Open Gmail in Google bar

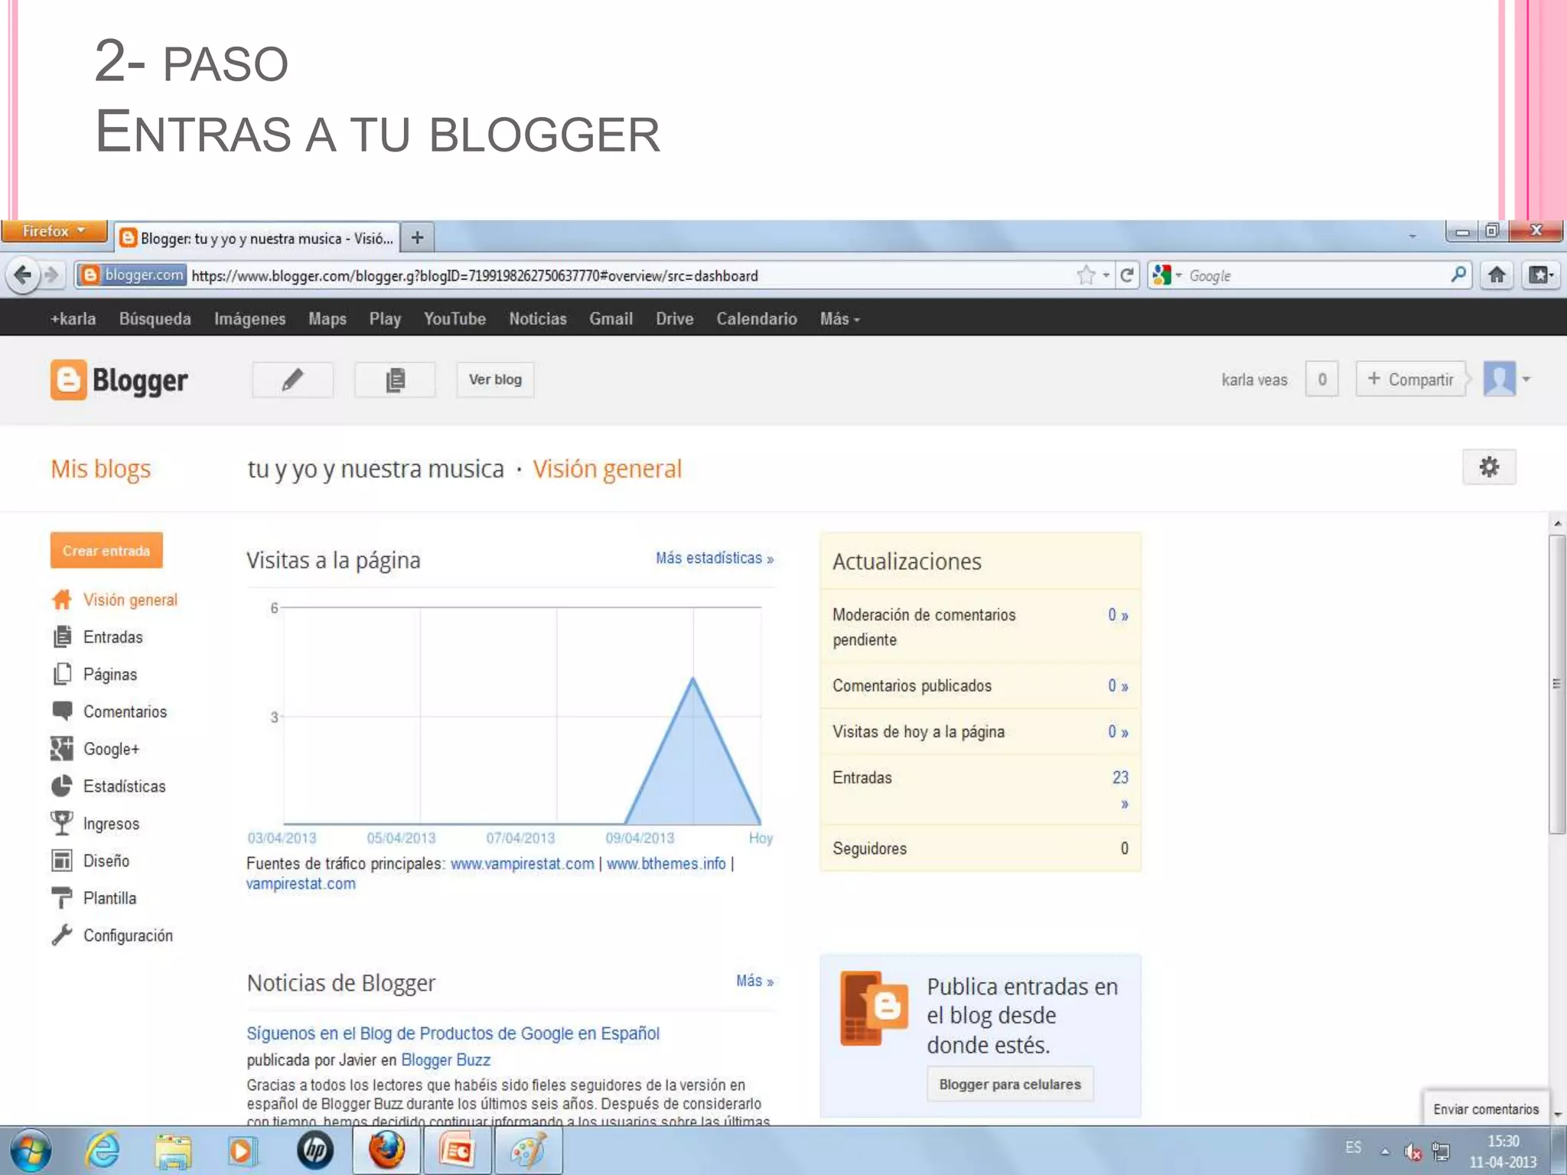[611, 319]
